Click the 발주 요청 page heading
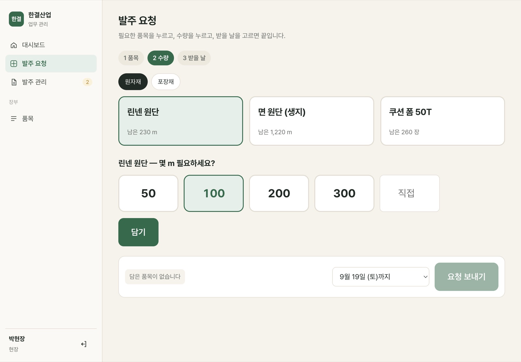This screenshot has width=521, height=362. pos(137,20)
